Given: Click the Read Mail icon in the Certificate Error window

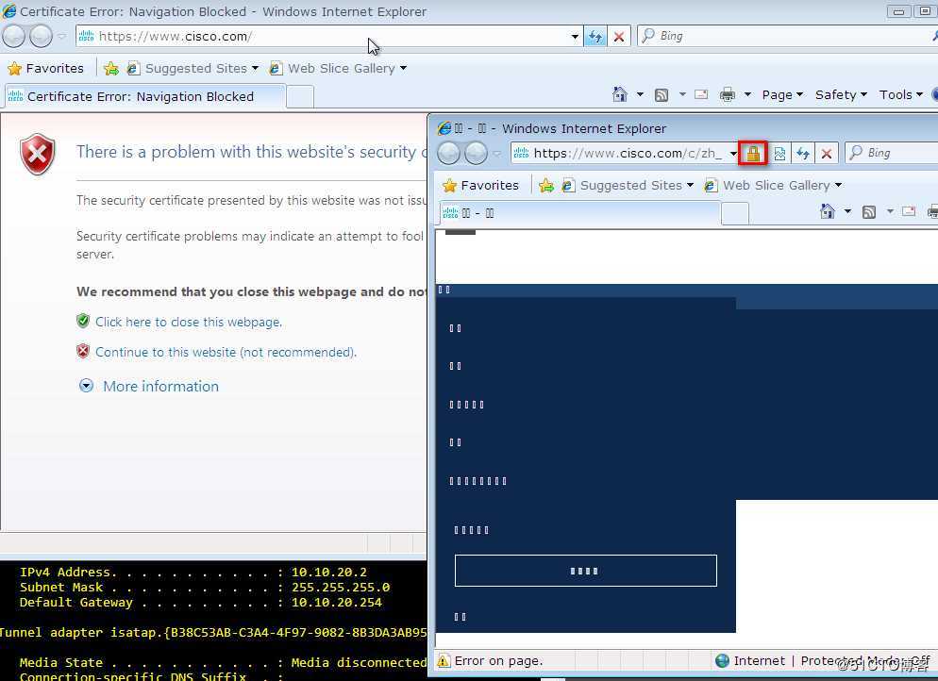Looking at the screenshot, I should click(701, 94).
